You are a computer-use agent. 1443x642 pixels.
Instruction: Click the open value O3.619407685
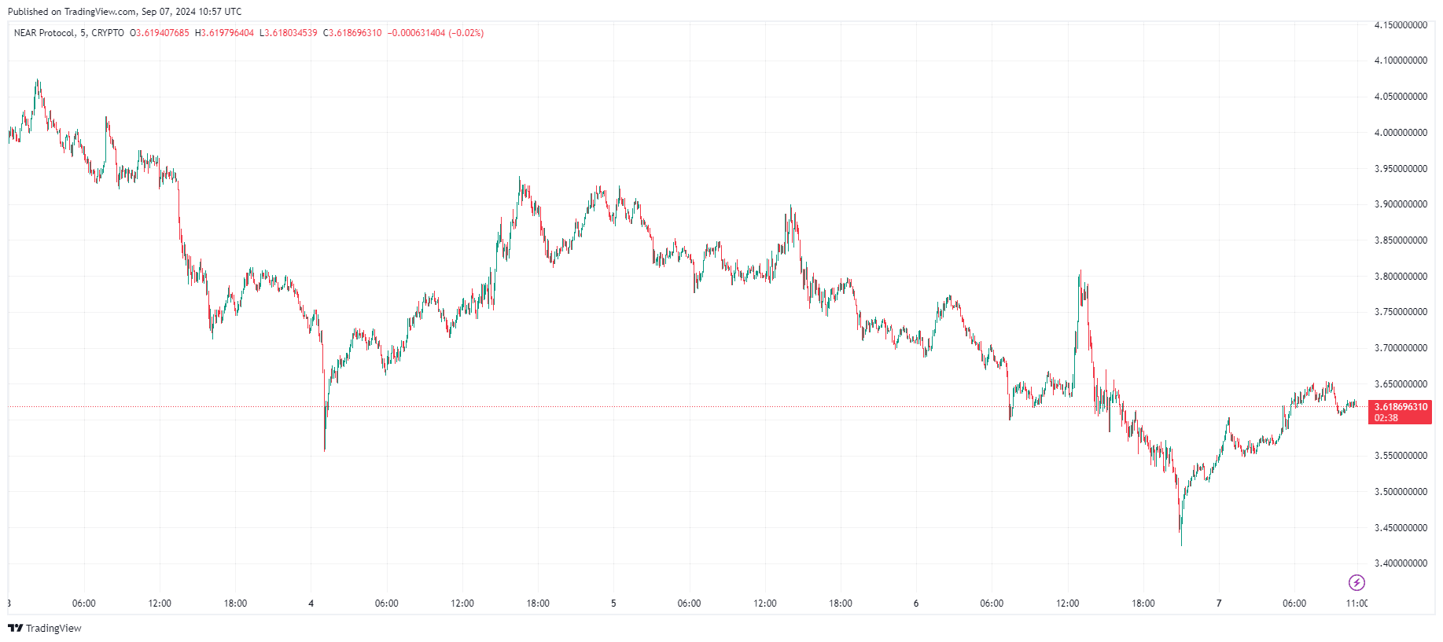click(160, 33)
